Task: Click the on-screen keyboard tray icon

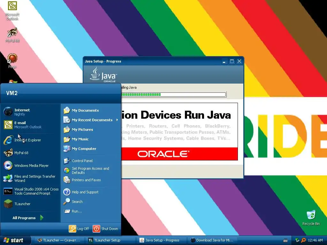Action: 285,241
